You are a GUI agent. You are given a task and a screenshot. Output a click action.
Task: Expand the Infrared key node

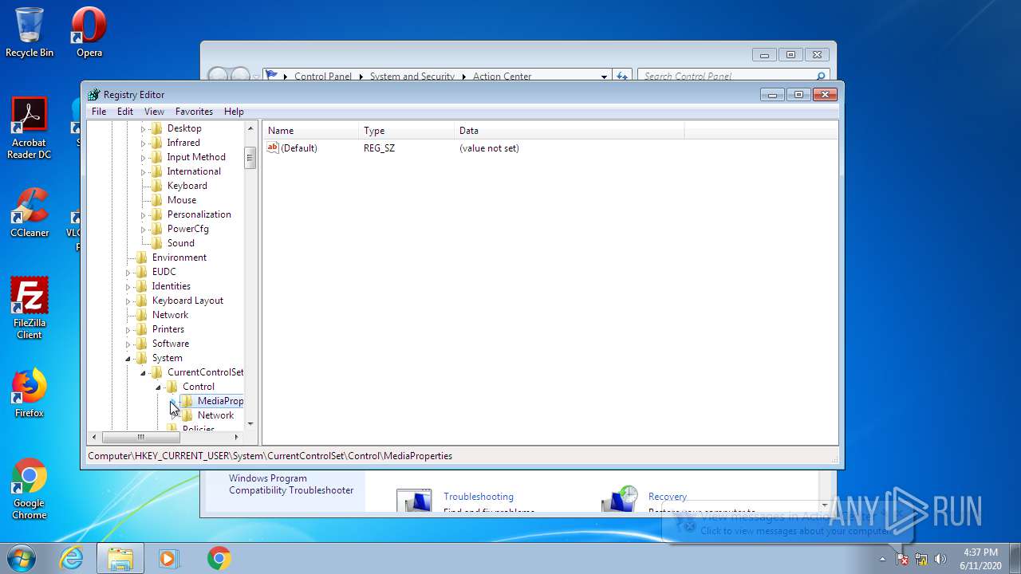point(144,143)
